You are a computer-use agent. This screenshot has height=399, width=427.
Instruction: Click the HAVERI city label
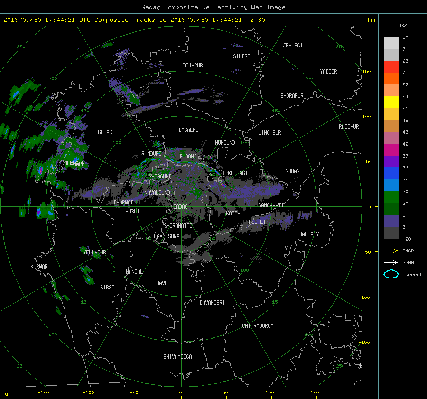[x=165, y=283]
